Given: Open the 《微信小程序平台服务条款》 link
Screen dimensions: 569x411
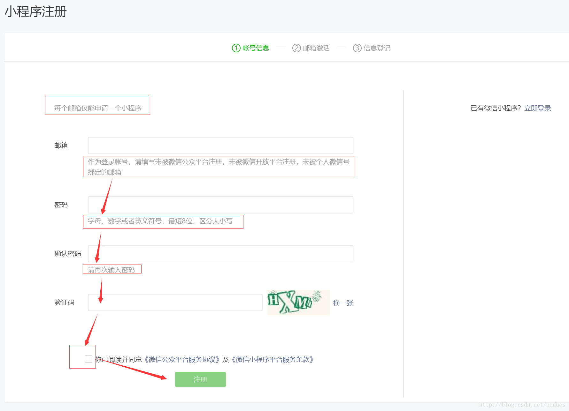Looking at the screenshot, I should point(273,360).
